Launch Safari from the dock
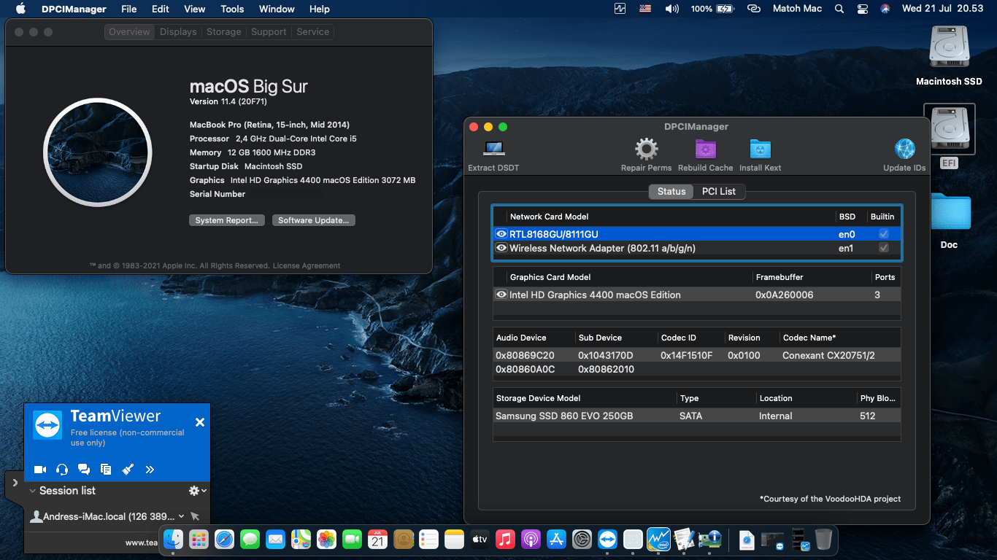This screenshot has height=560, width=997. point(224,539)
